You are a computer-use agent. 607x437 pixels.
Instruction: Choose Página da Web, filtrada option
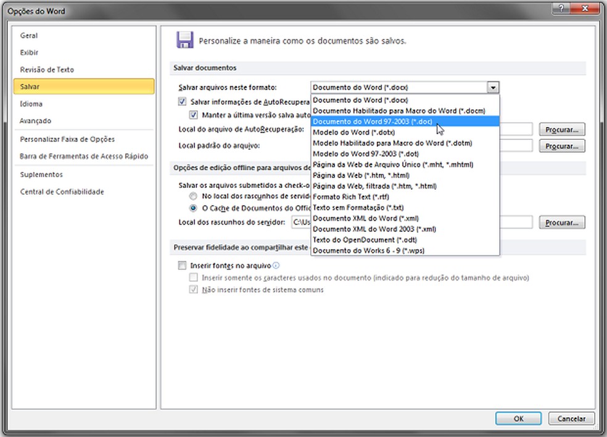(405, 186)
